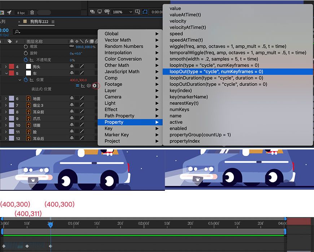The image size is (314, 252).
Task: Click primary viewer monitor icon
Action: (100, 12)
